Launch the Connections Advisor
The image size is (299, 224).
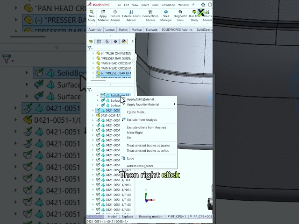150,16
